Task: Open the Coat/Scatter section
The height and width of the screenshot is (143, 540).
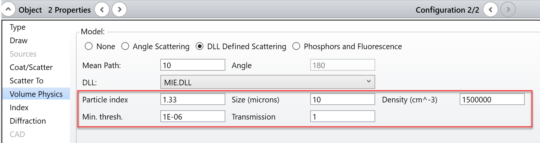Action: (31, 67)
